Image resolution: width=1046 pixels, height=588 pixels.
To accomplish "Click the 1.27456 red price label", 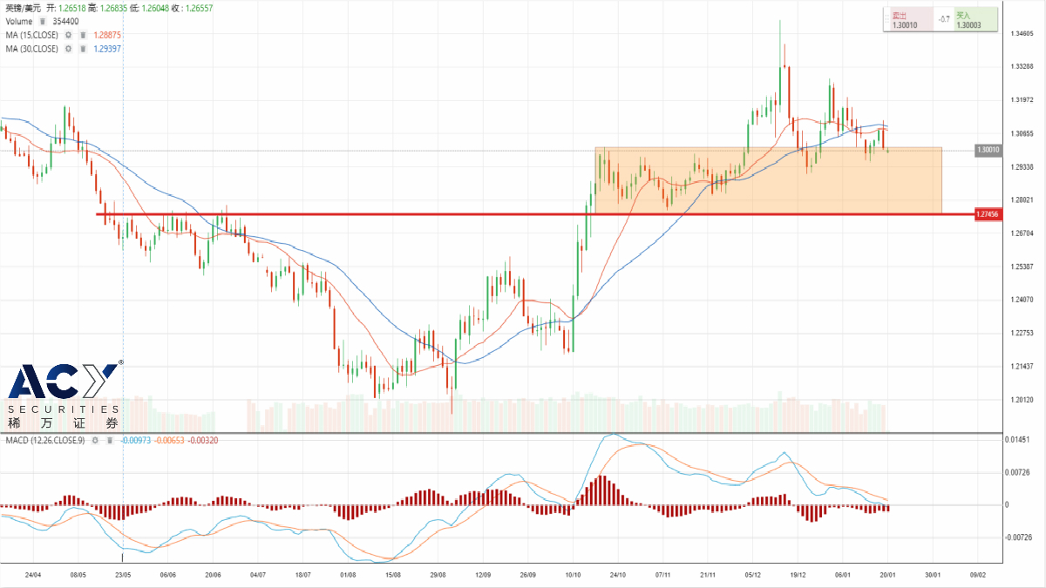I will tap(988, 214).
